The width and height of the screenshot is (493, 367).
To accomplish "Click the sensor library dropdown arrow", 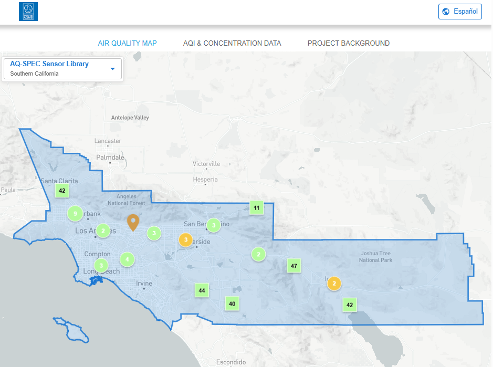I will pos(113,69).
